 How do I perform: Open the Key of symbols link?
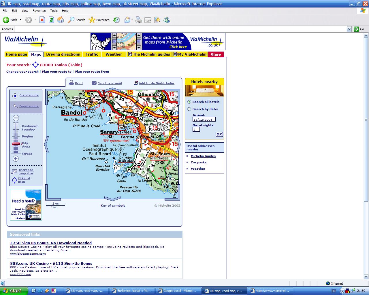click(113, 206)
